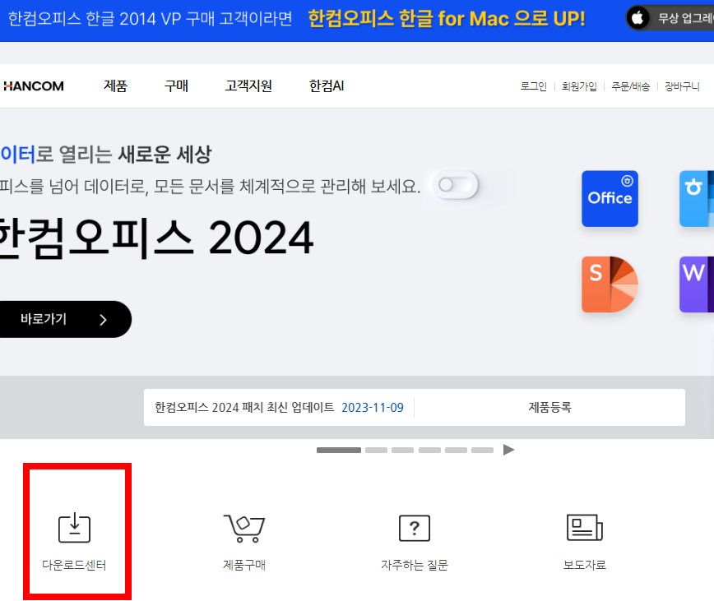714x601 pixels.
Task: Select the orange S presentation app icon
Action: pyautogui.click(x=610, y=284)
